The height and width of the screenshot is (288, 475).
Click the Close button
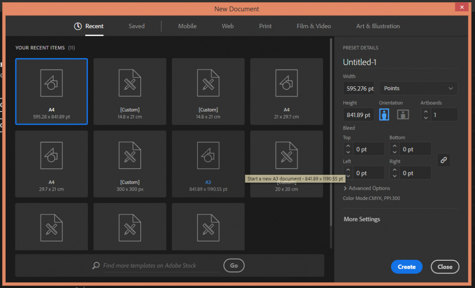click(445, 267)
